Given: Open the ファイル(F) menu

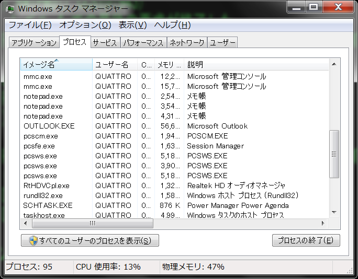Looking at the screenshot, I should [x=30, y=25].
